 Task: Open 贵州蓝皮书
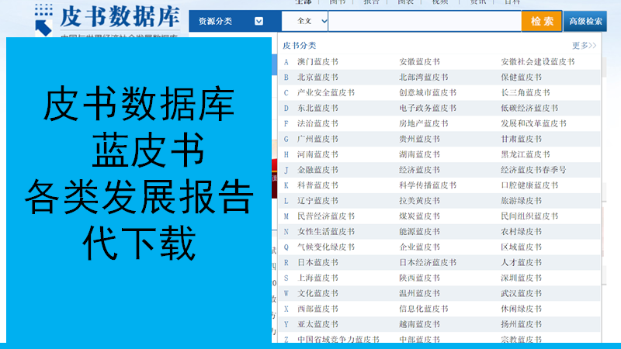click(419, 139)
